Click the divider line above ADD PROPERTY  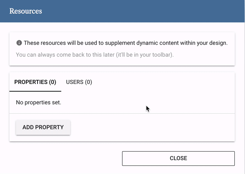point(122,114)
